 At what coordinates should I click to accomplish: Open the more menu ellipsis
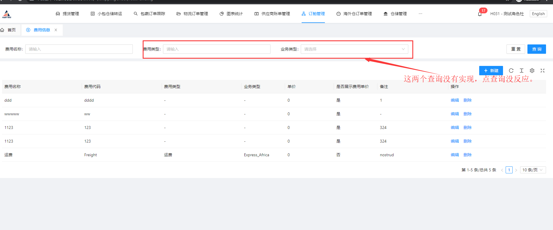[420, 14]
